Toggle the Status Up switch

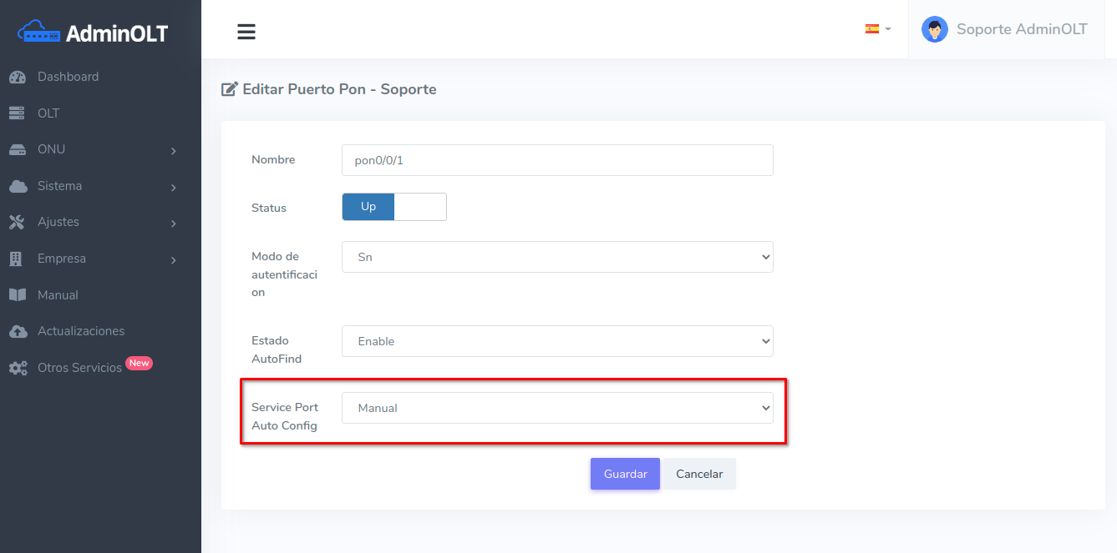393,207
